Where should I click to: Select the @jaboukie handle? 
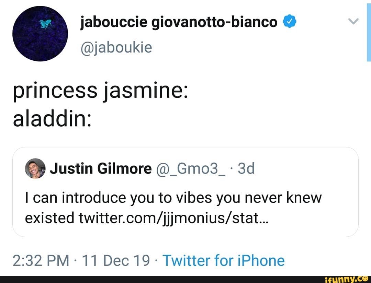[x=117, y=47]
